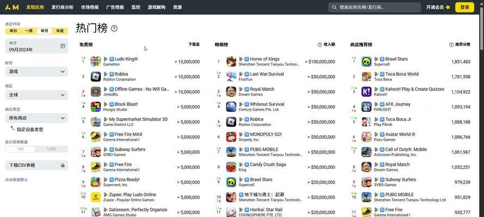This screenshot has width=484, height=217.
Task: Open the Avatar World entry
Action: pyautogui.click(x=400, y=135)
